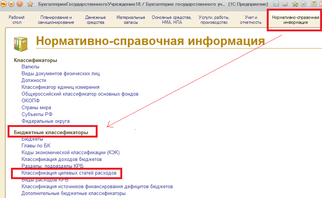Screen dimensions: 322x198
Task: Open Общероссийский классификатор основных фондов
Action: (x=80, y=94)
